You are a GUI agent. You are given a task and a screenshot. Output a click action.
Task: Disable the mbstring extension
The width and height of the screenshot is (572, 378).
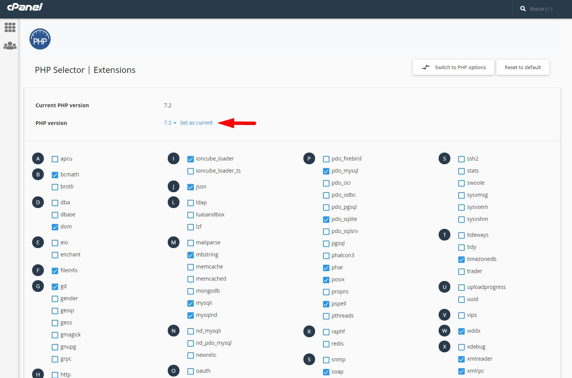190,255
